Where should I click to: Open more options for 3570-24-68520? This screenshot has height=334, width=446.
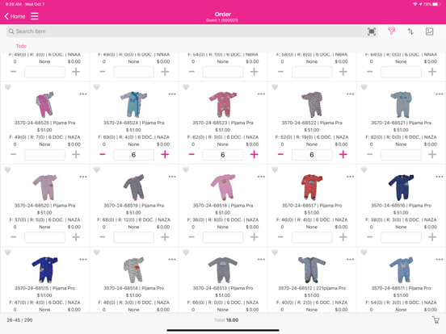point(83,177)
